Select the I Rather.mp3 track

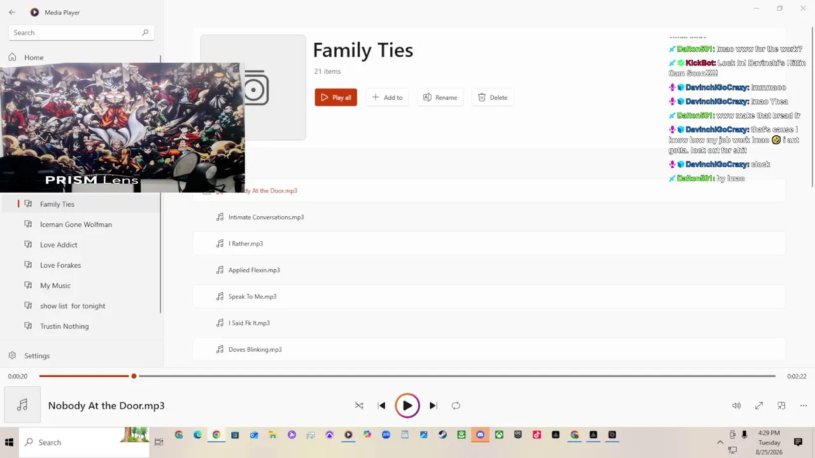pos(489,244)
